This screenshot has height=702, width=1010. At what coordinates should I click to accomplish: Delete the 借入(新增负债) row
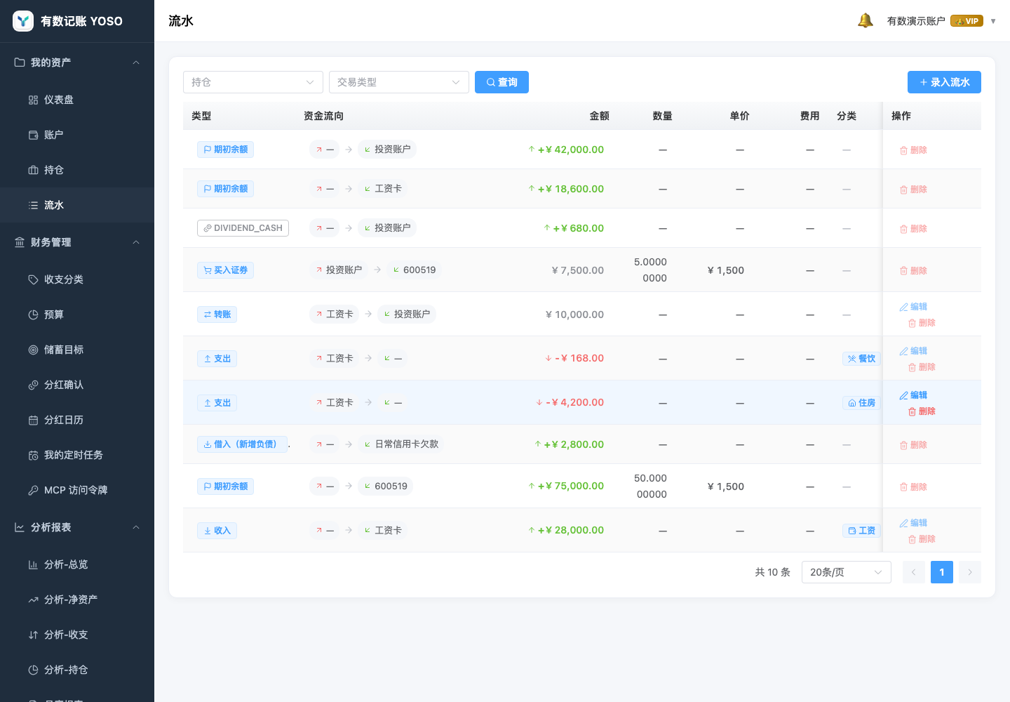coord(913,445)
